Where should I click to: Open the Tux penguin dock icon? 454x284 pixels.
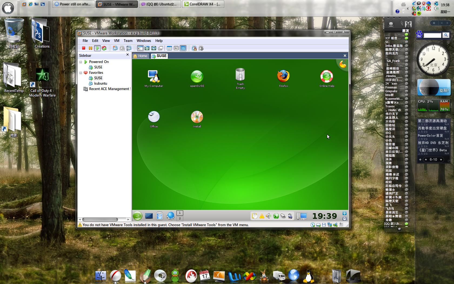(308, 276)
